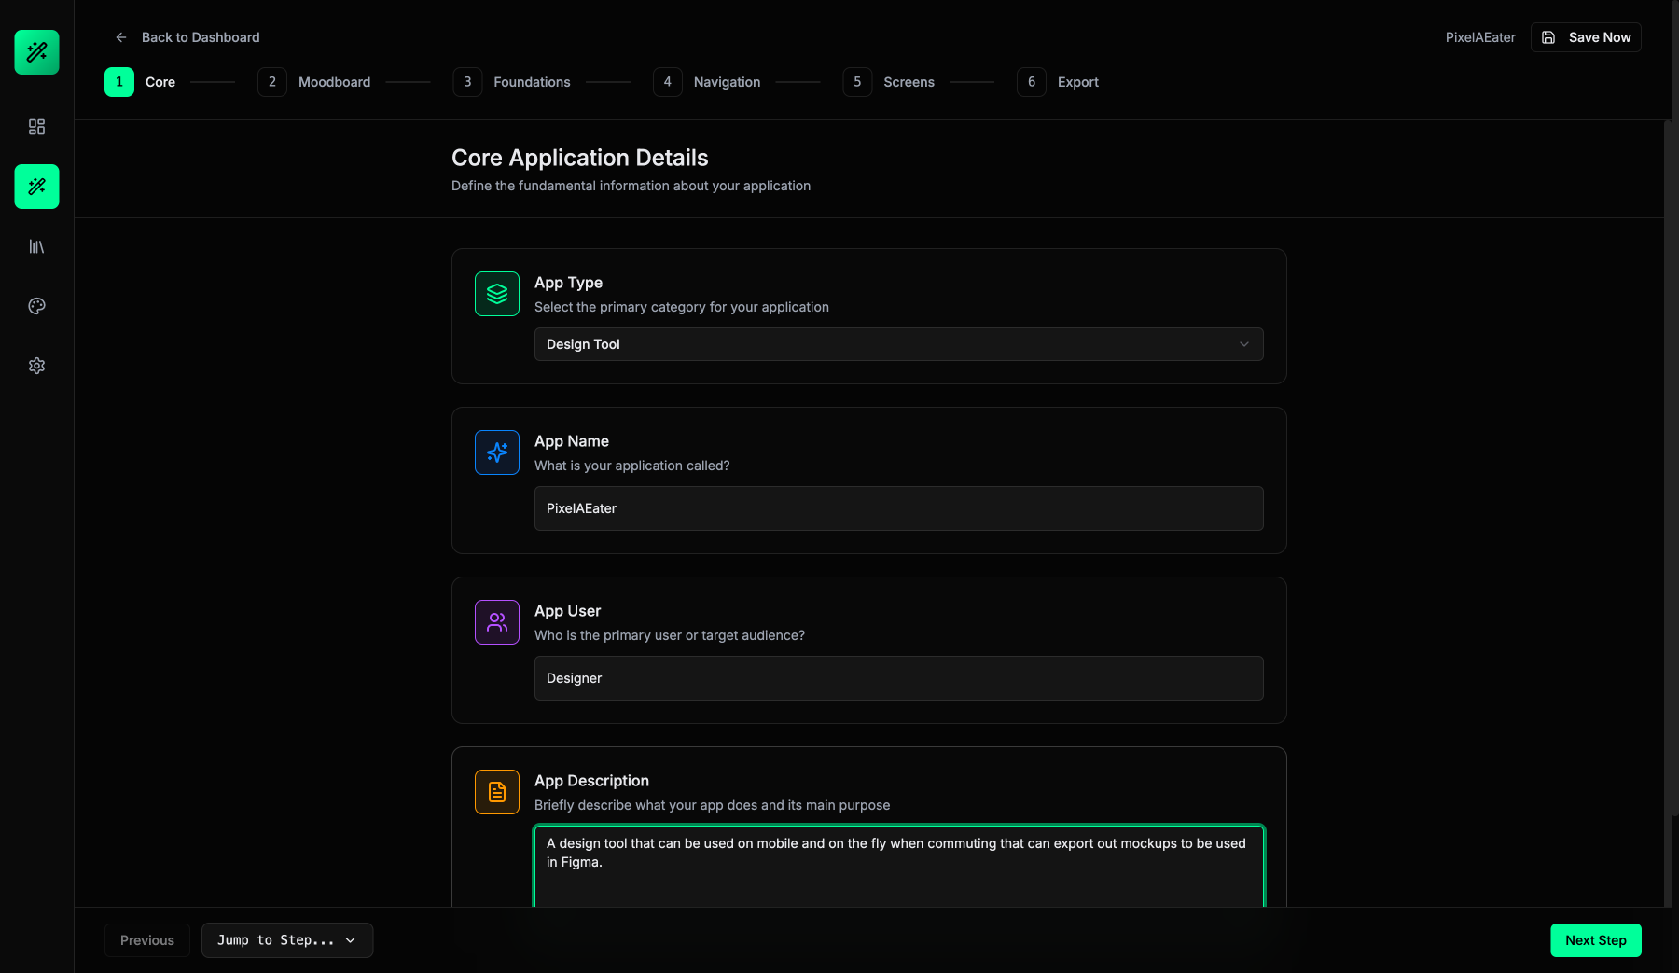Image resolution: width=1679 pixels, height=973 pixels.
Task: Focus the App Name input field
Action: (899, 508)
